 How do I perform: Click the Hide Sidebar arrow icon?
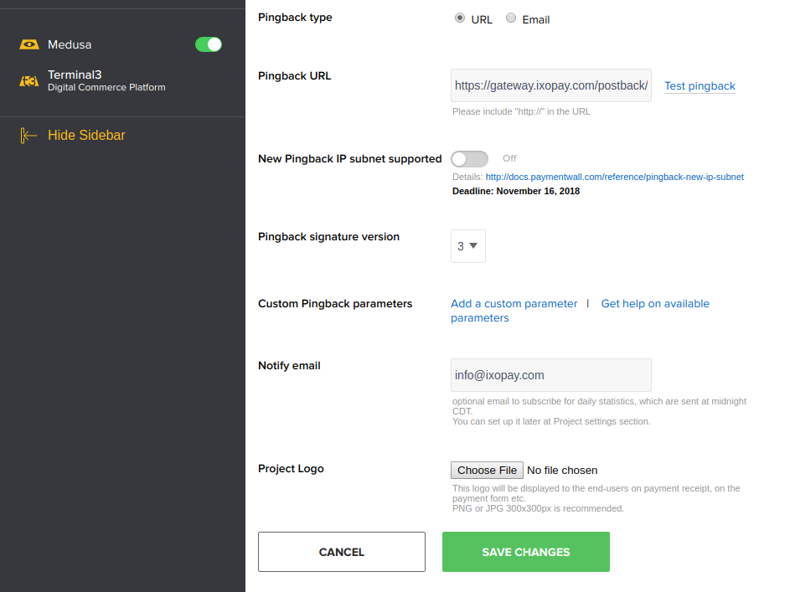29,136
